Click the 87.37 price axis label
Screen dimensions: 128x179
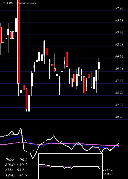coord(119,81)
